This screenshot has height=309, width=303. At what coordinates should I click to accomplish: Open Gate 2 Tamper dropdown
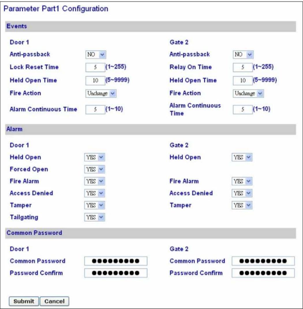tap(242, 205)
